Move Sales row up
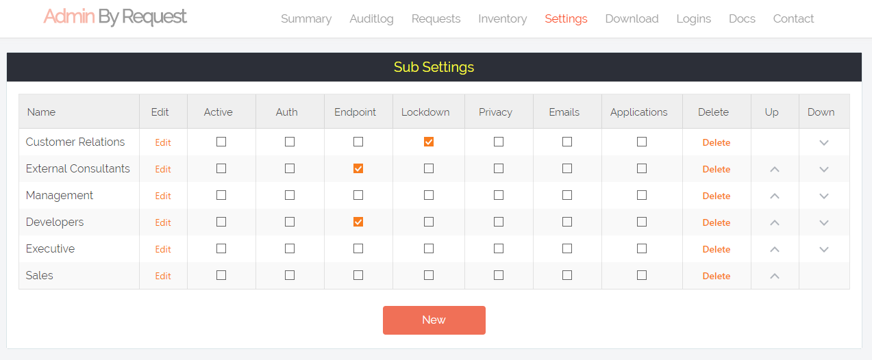The height and width of the screenshot is (360, 872). (775, 276)
